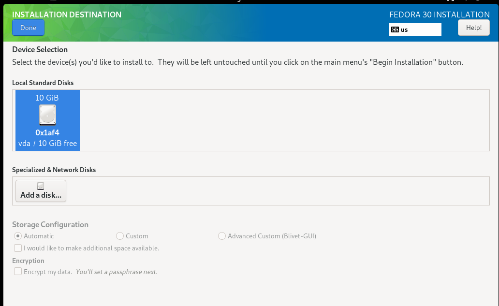Click the small disk icon above Add a disk
Image resolution: width=499 pixels, height=306 pixels.
coord(41,186)
